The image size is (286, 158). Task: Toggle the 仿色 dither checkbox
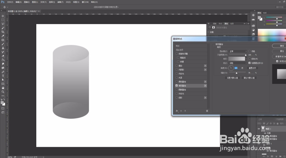249,51
